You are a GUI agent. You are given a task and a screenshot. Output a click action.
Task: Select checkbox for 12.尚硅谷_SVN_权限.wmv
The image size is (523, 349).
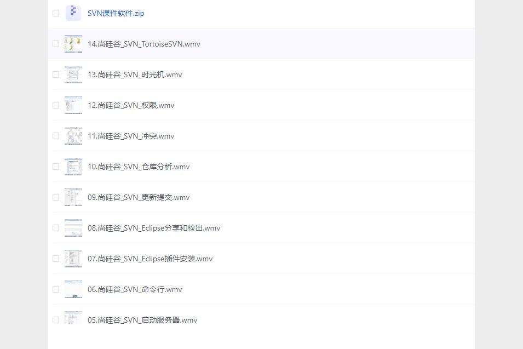[56, 105]
